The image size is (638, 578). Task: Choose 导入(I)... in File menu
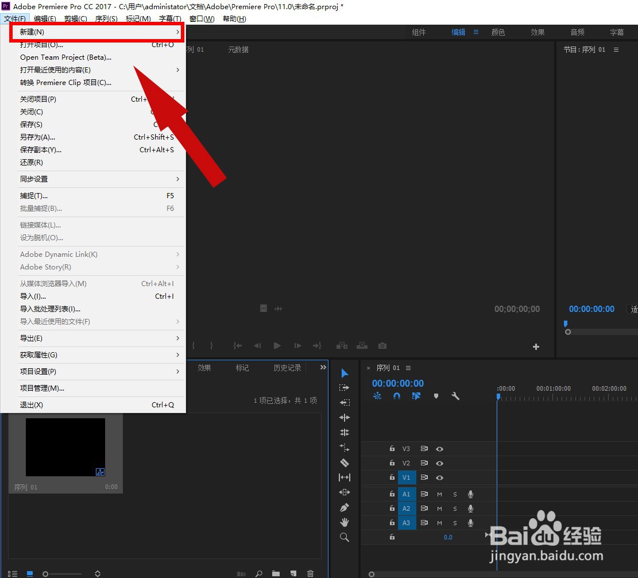pos(100,296)
